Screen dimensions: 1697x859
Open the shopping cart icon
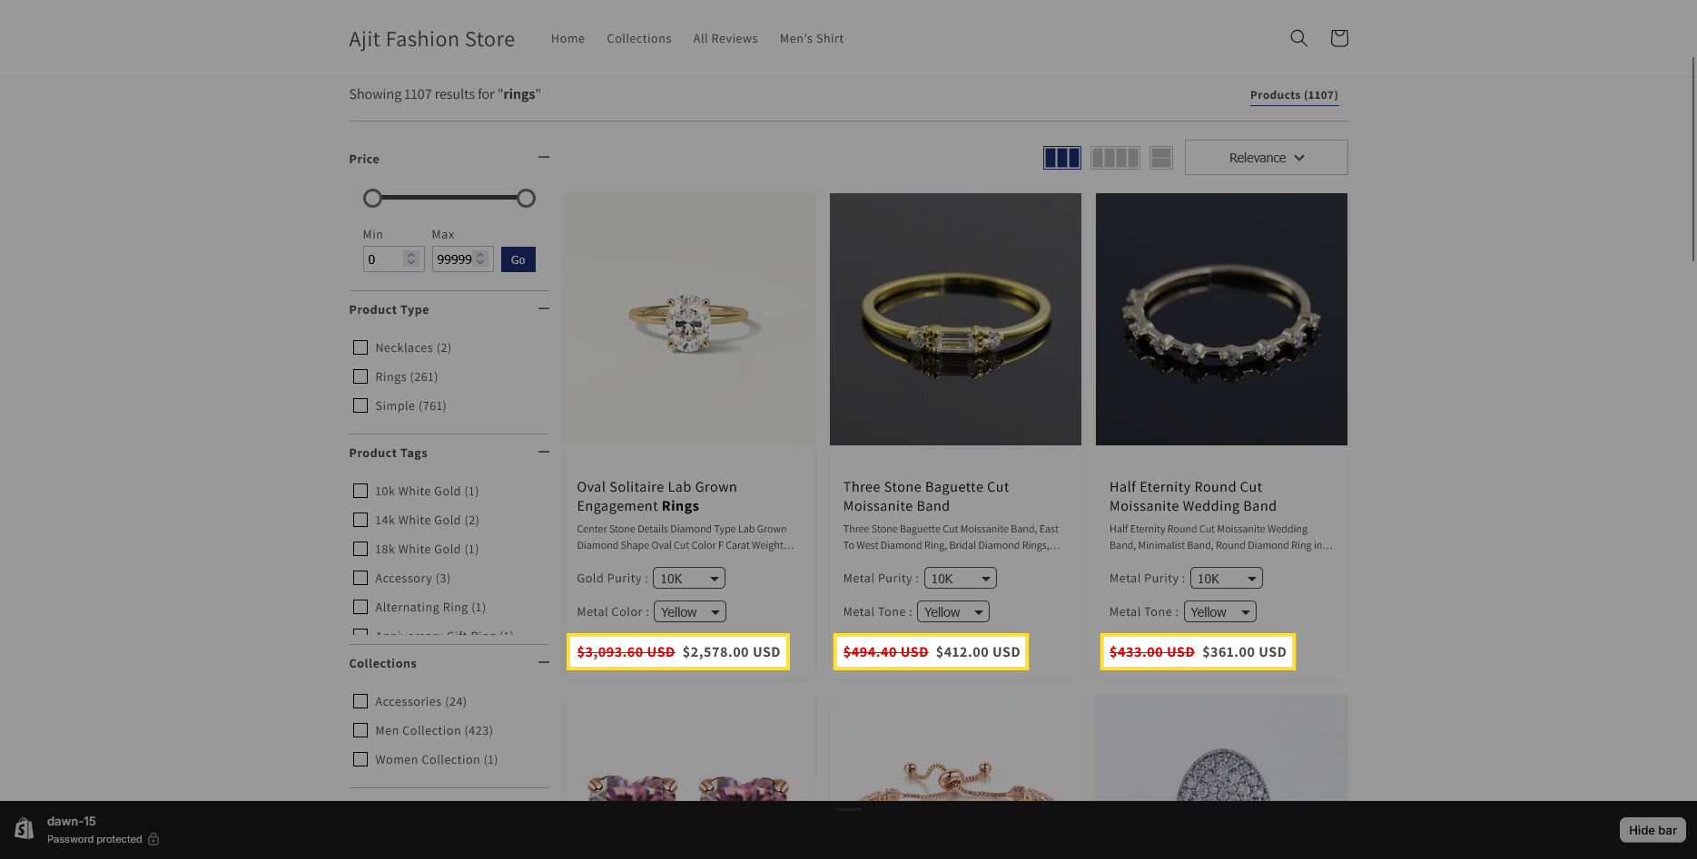(x=1338, y=38)
